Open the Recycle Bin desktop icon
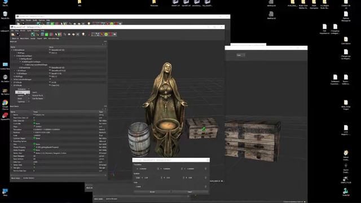 pos(5,15)
